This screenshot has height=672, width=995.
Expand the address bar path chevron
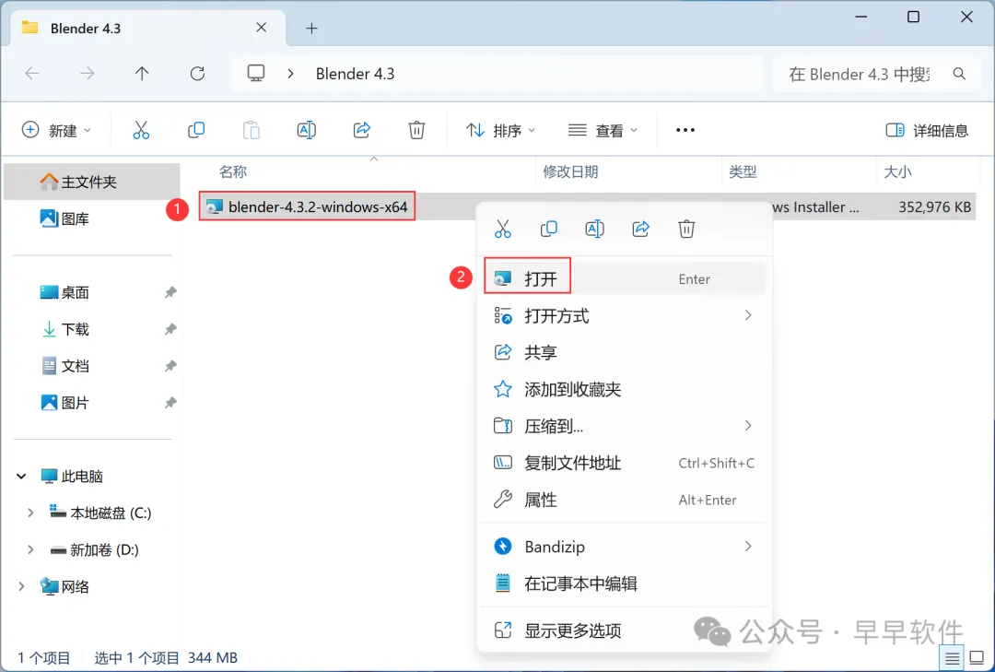click(x=290, y=74)
